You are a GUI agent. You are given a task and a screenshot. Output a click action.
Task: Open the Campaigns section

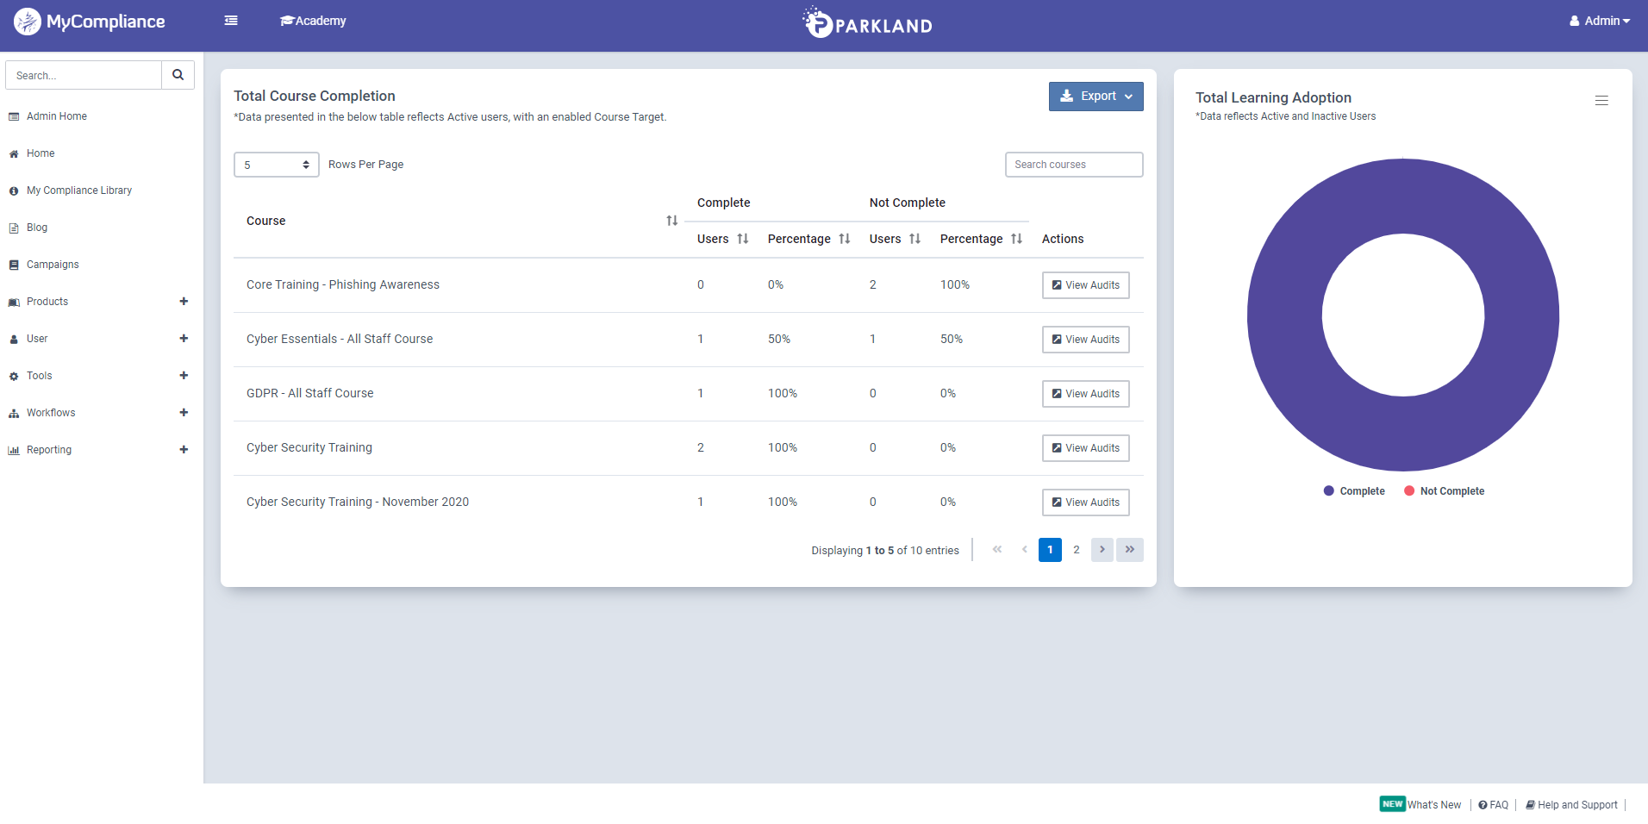(x=52, y=264)
